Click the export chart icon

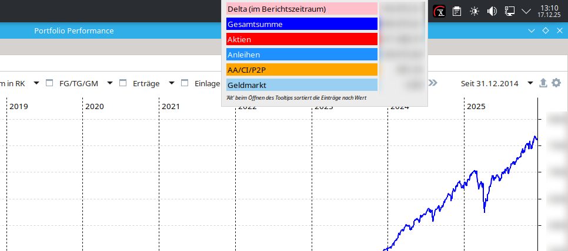543,83
